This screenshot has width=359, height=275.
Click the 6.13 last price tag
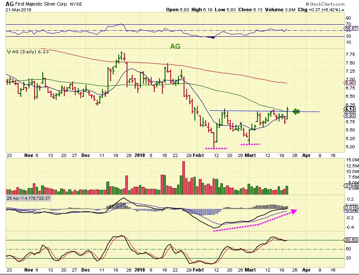point(350,109)
